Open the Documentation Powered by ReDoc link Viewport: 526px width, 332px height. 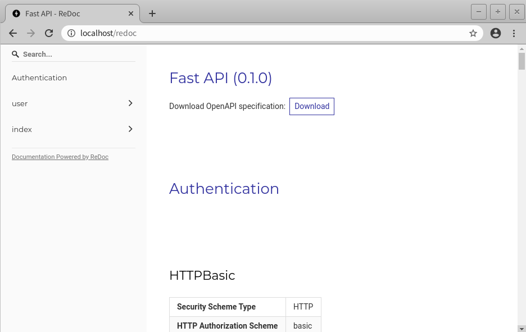[60, 157]
